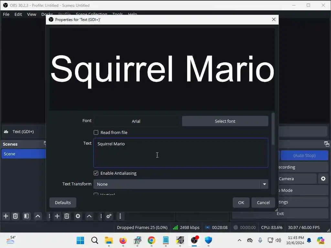Select Scene in the Scenes list

pyautogui.click(x=23, y=154)
